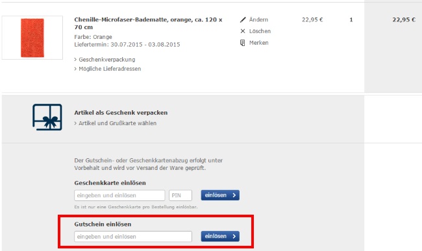The height and width of the screenshot is (251, 422).
Task: Focus the Geschenkkarte code input field
Action: coord(119,195)
